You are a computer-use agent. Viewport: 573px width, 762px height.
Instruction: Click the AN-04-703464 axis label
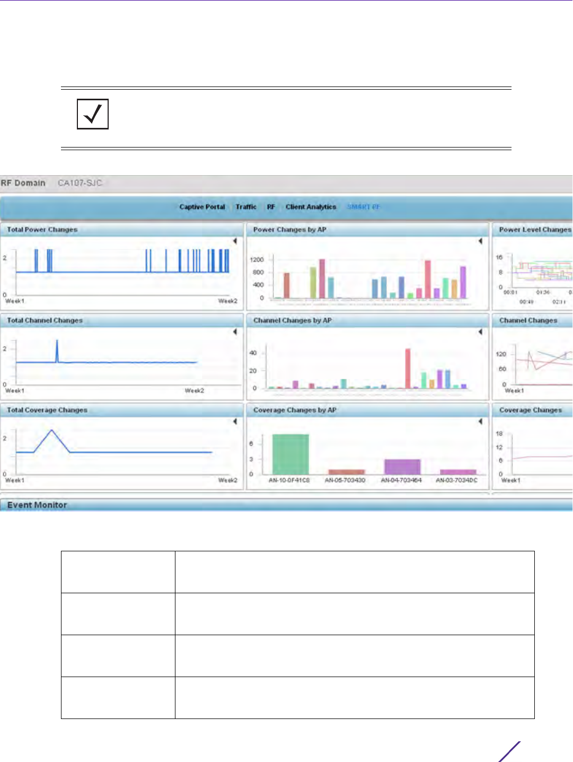click(401, 480)
